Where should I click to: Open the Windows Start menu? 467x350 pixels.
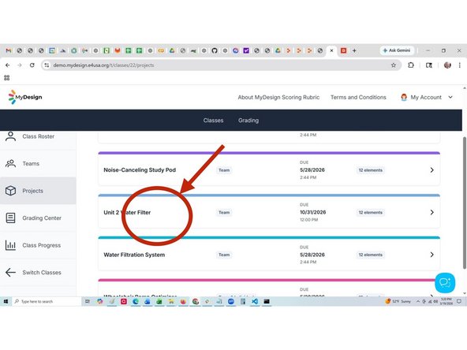click(6, 301)
